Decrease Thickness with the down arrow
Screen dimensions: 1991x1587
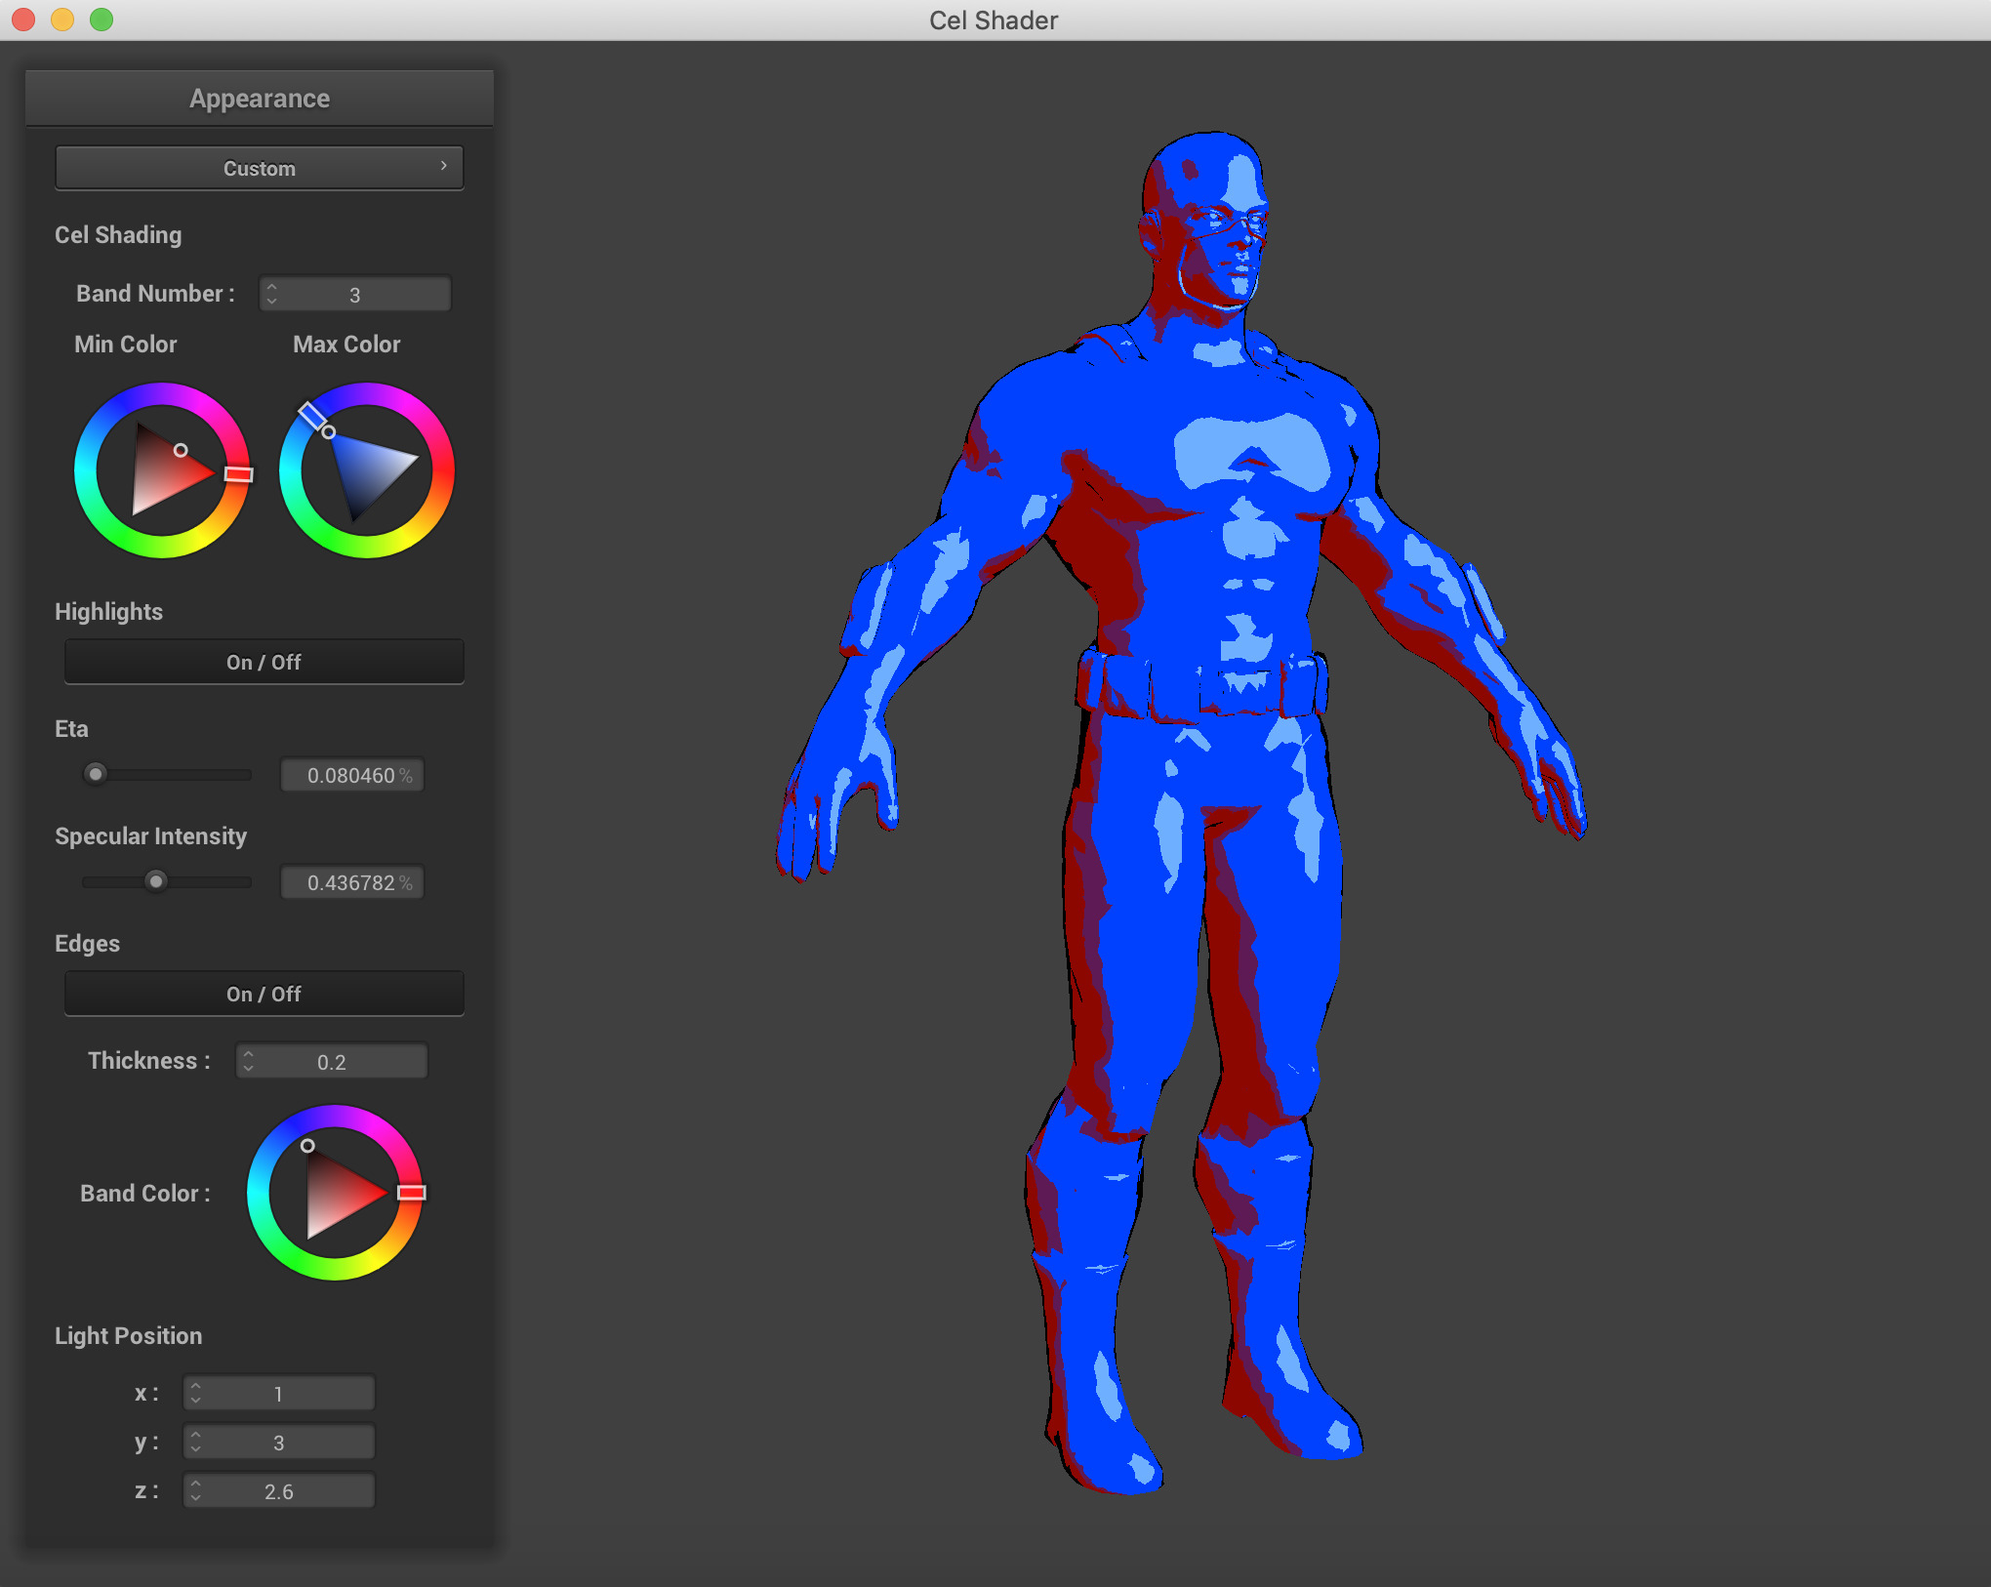(249, 1068)
